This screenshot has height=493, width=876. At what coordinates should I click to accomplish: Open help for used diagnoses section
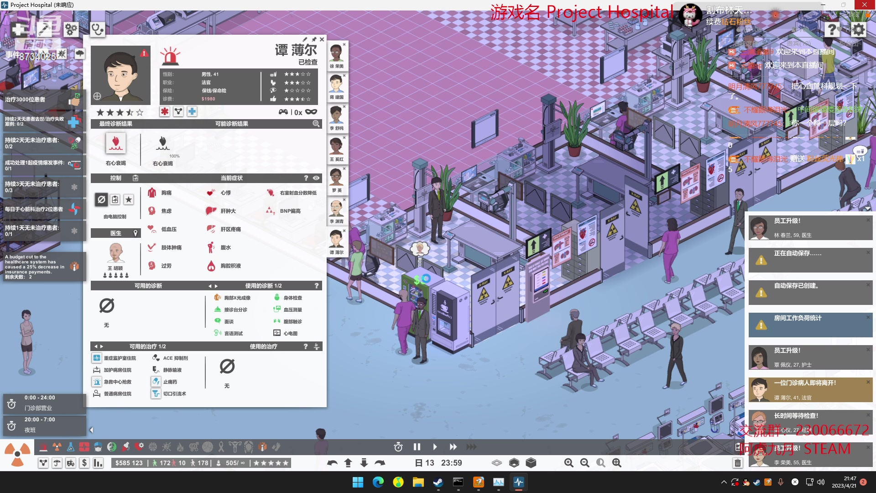click(x=317, y=286)
